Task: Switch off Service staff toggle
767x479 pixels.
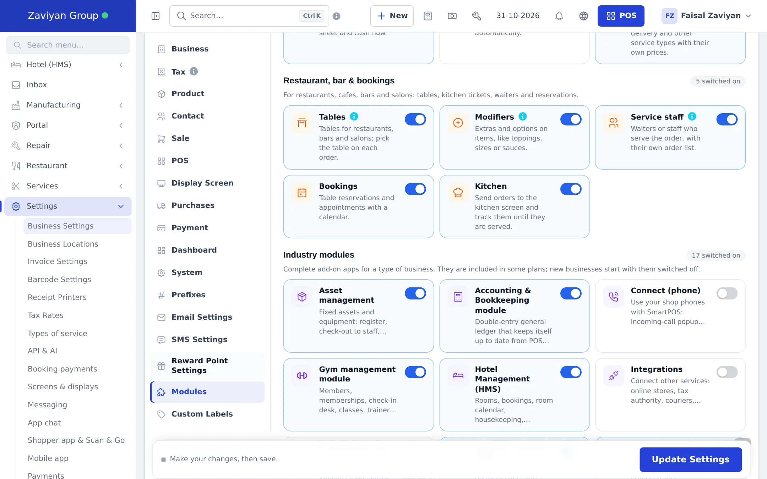Action: [727, 120]
